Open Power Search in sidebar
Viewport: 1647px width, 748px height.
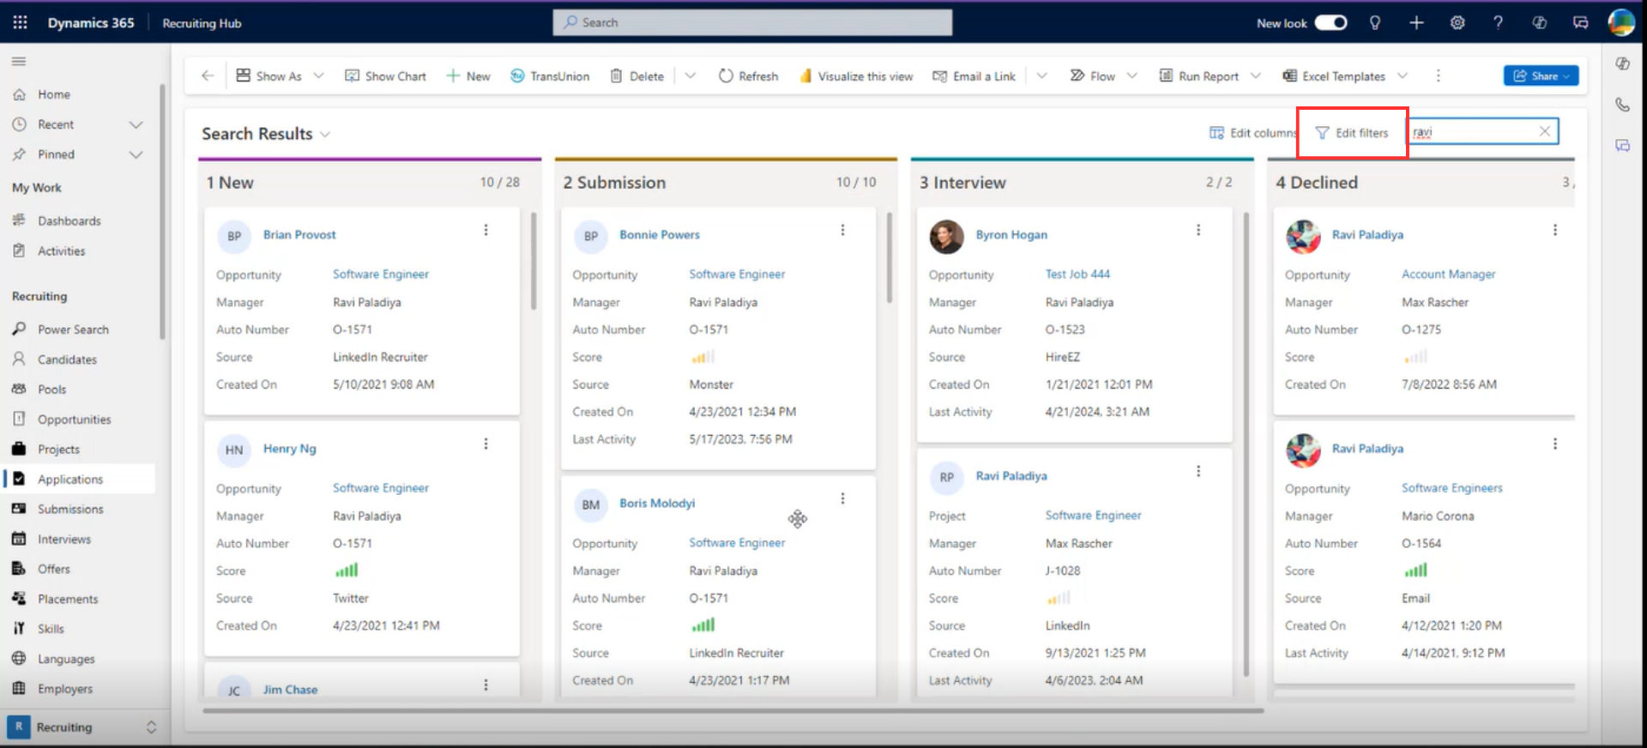click(x=73, y=329)
